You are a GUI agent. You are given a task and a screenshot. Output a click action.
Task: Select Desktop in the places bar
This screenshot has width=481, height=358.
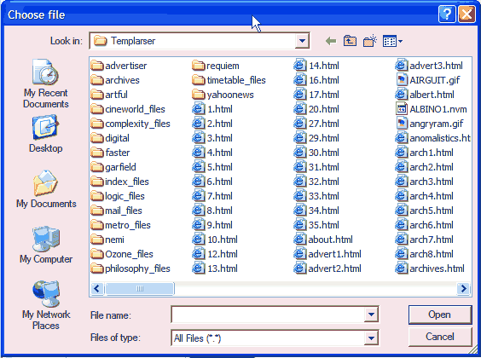tap(46, 134)
